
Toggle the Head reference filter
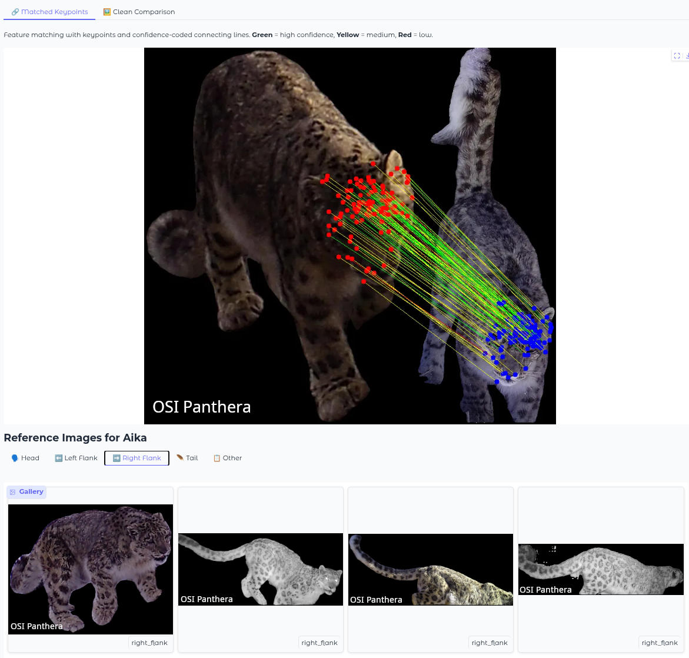25,458
